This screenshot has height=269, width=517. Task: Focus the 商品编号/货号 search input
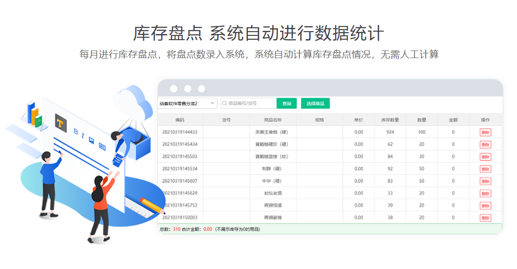(x=251, y=103)
